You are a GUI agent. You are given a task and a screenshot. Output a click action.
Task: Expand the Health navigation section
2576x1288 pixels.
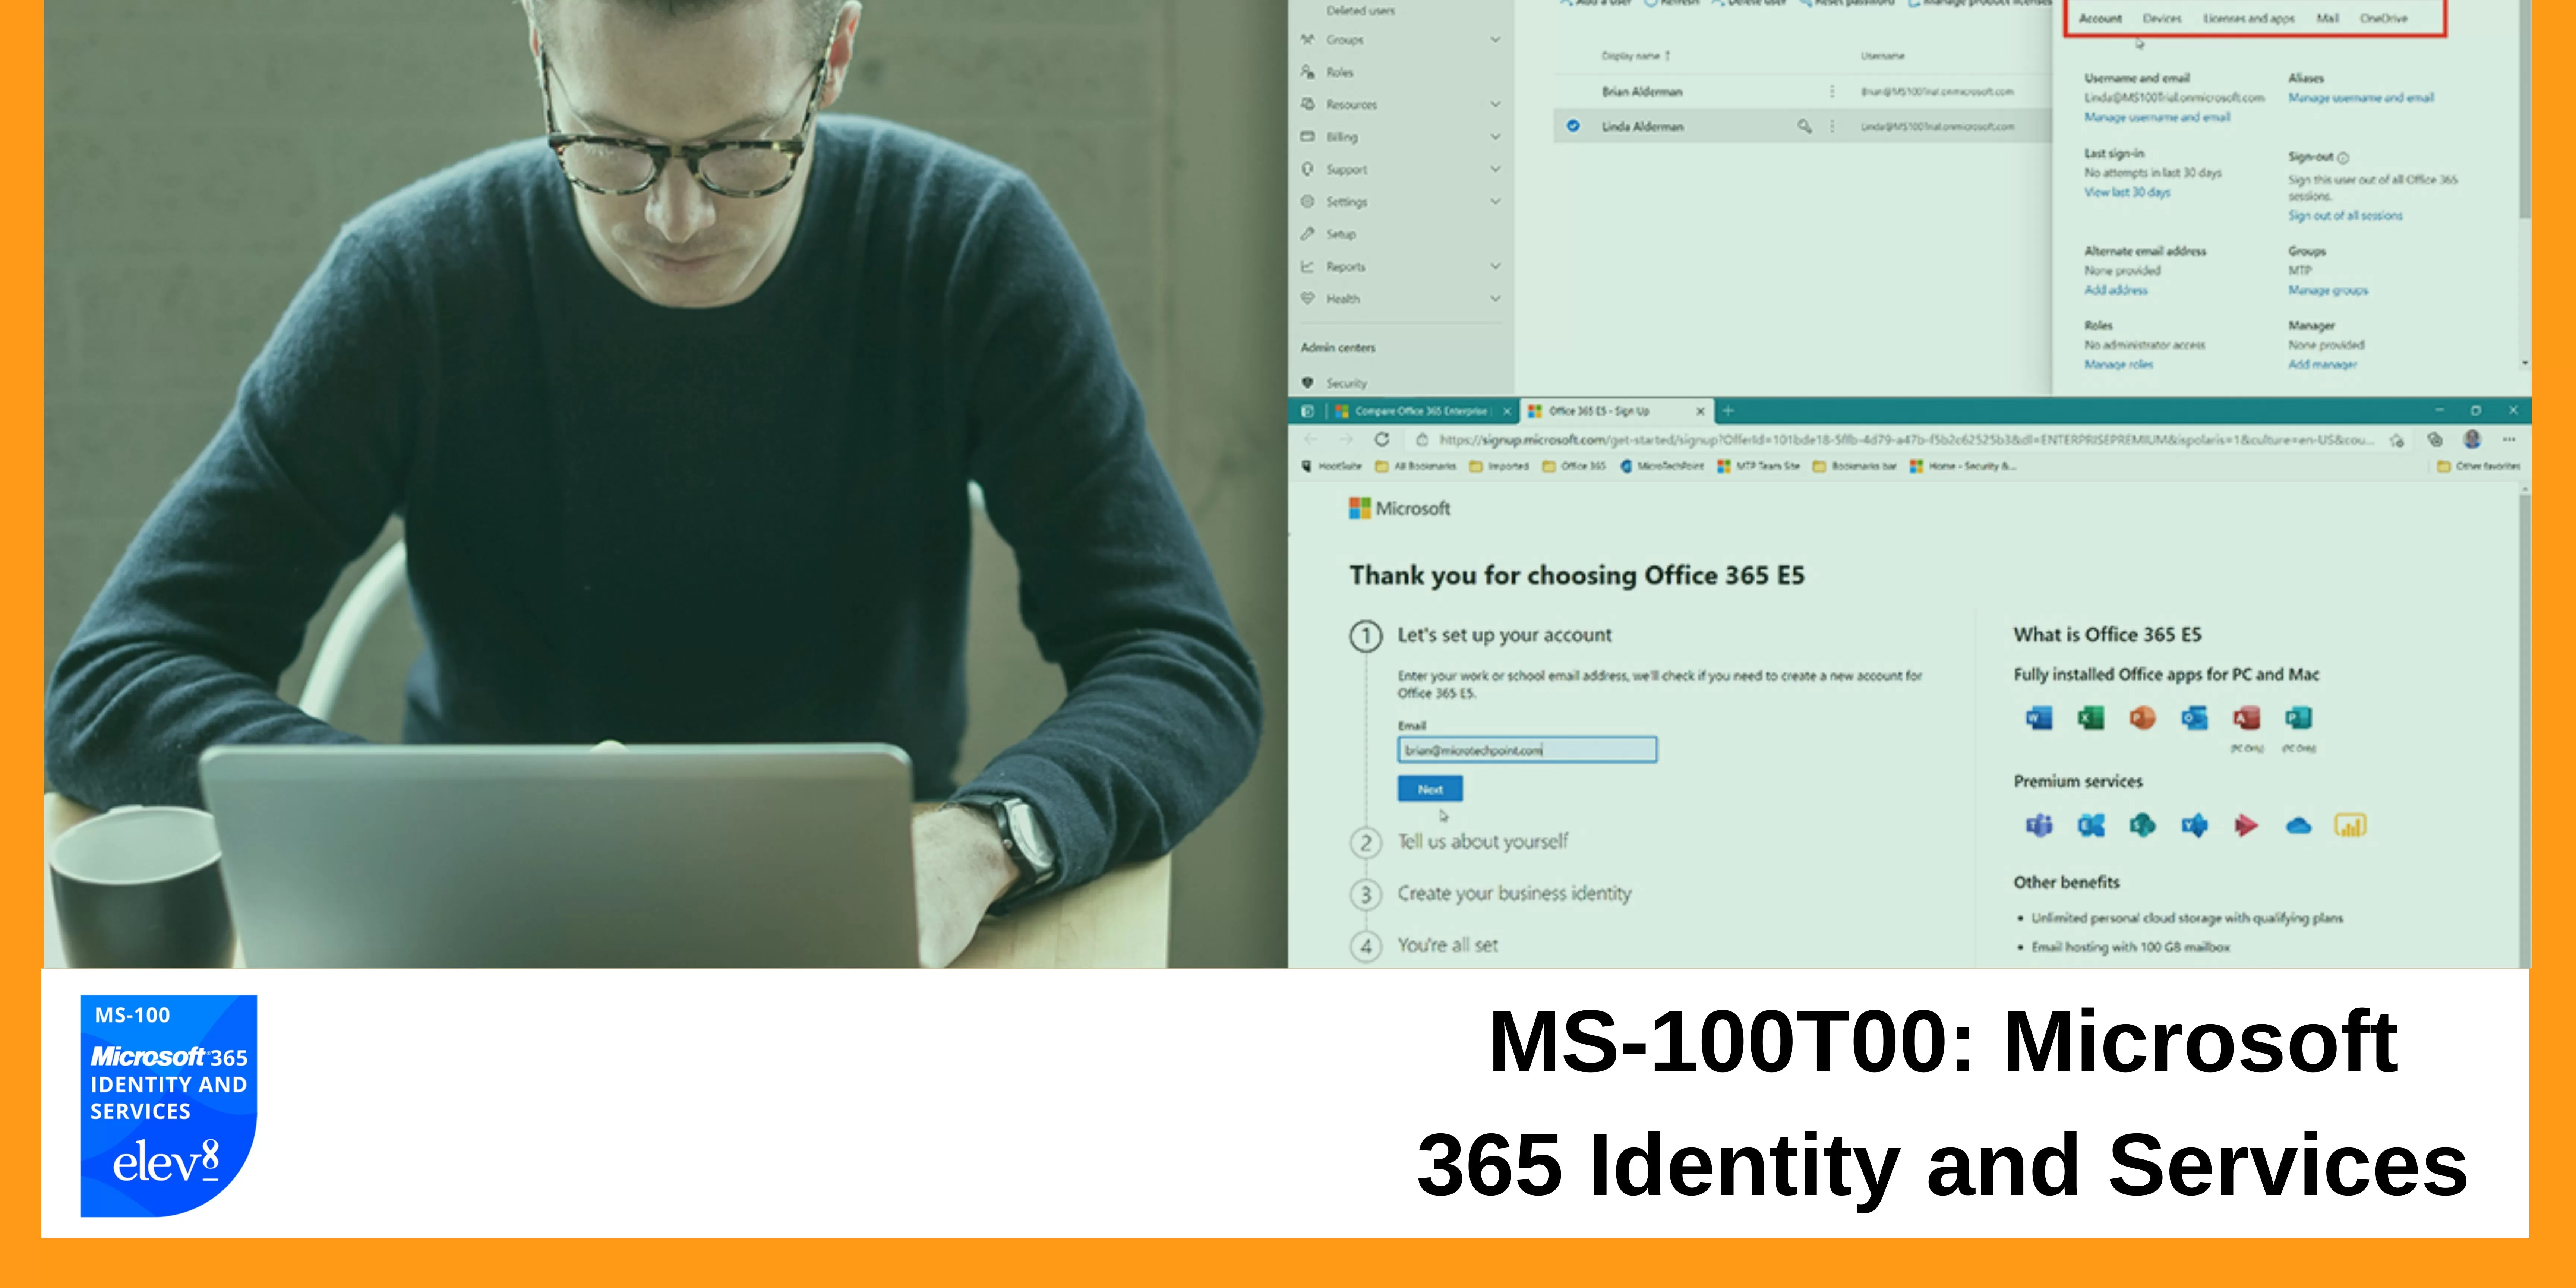point(1495,298)
